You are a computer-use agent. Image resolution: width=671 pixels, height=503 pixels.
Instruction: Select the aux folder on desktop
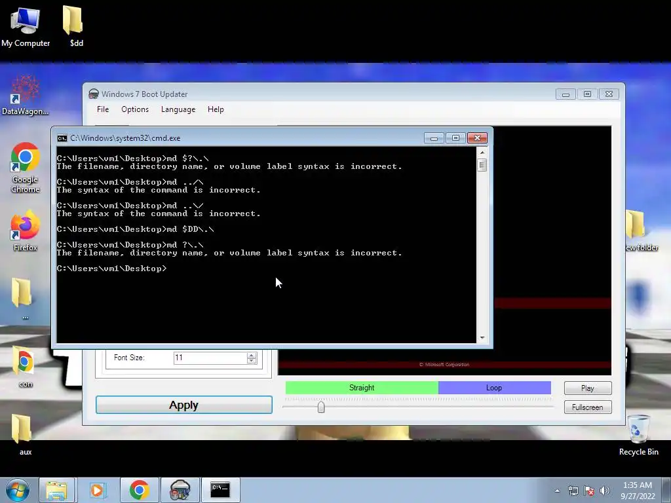[22, 434]
